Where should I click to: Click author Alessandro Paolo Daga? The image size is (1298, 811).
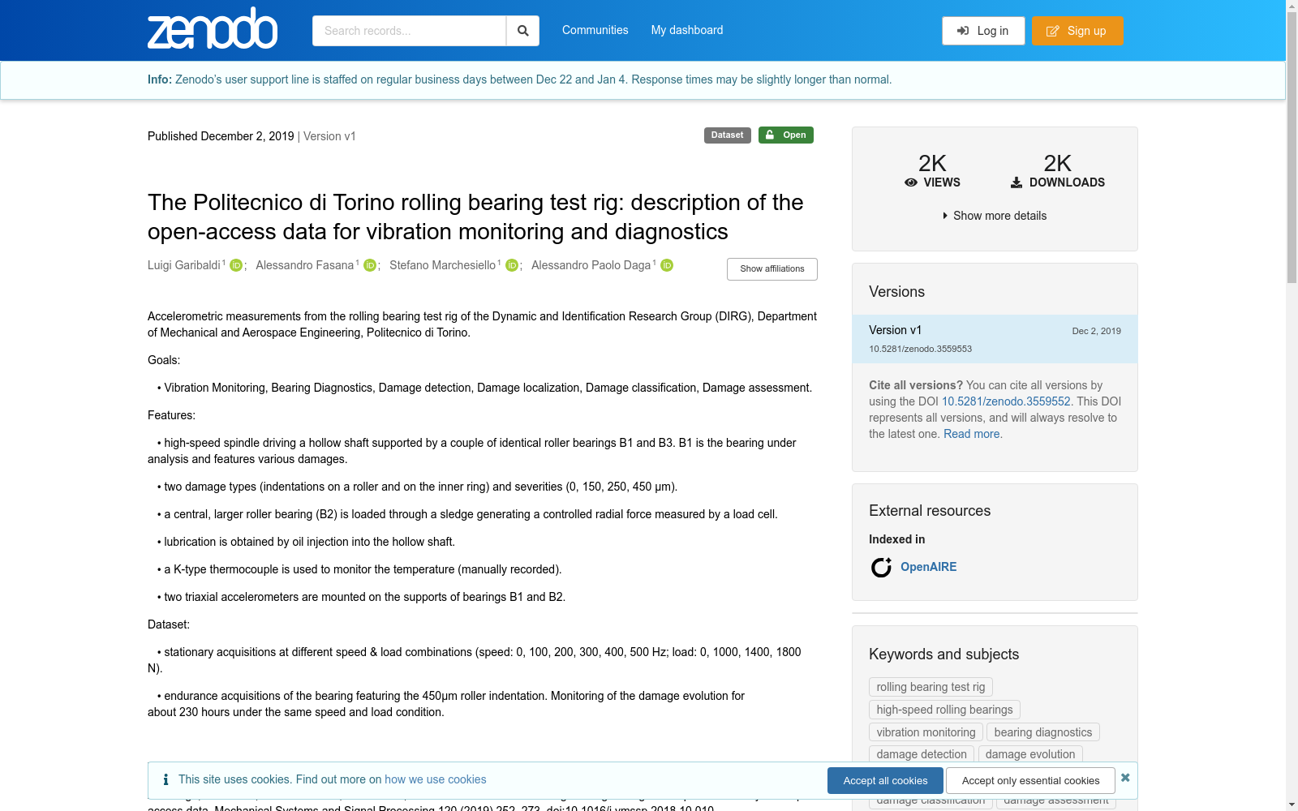coord(591,265)
